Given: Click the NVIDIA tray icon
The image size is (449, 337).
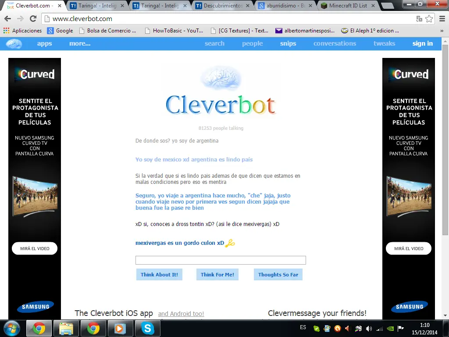Looking at the screenshot, I should pyautogui.click(x=390, y=329).
